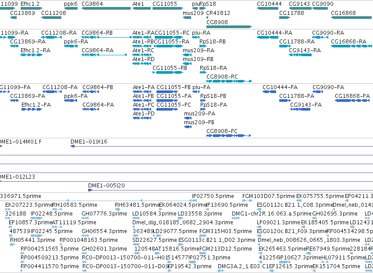373x273 pixels.
Task: Open protein CG9864-PB
Action: (x=91, y=92)
